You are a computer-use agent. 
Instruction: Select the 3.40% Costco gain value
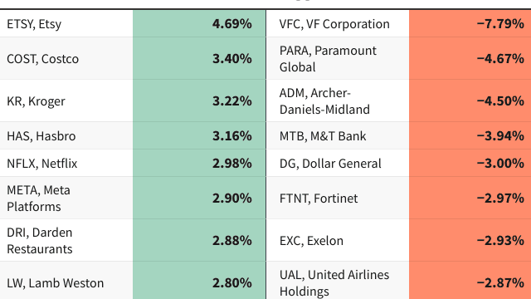pyautogui.click(x=232, y=59)
